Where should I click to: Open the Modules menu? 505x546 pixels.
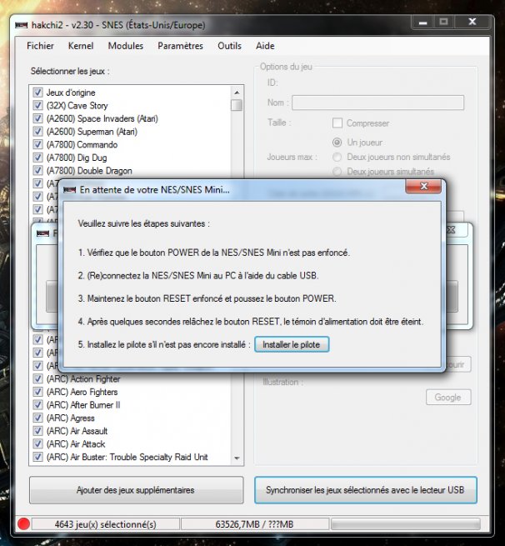click(125, 46)
